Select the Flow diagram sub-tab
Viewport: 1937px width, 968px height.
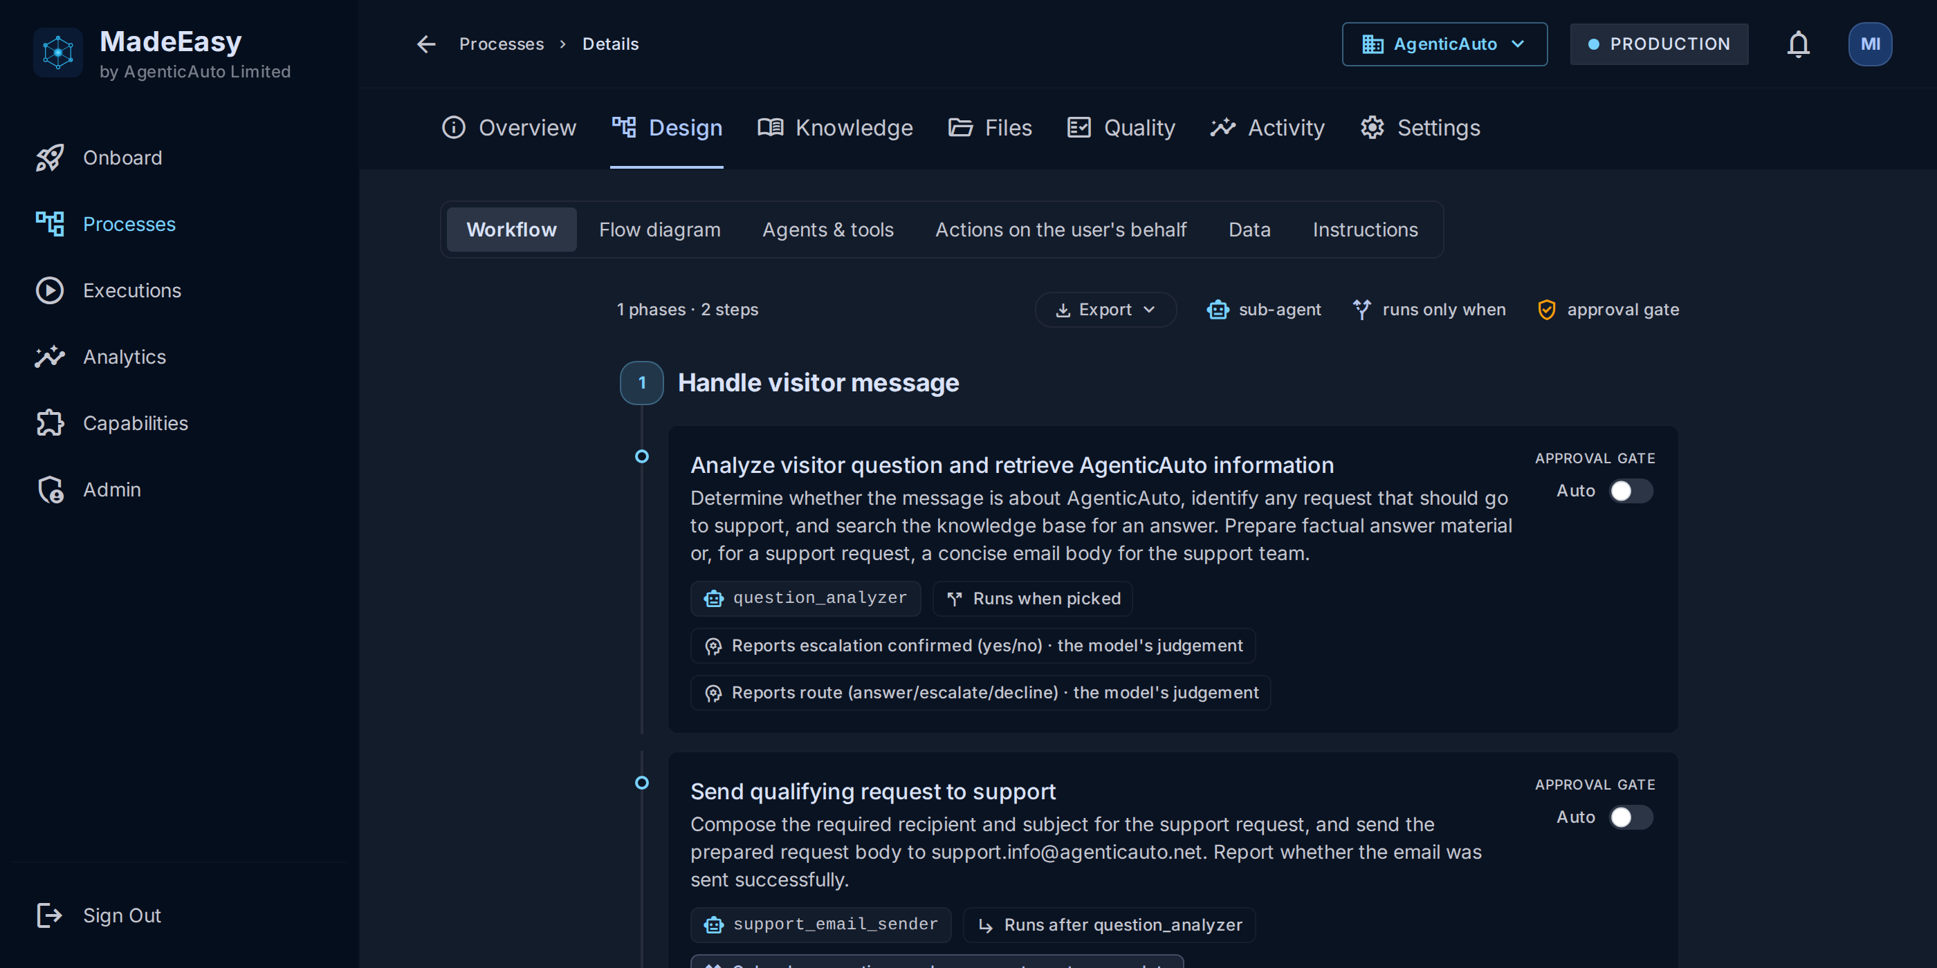(659, 230)
